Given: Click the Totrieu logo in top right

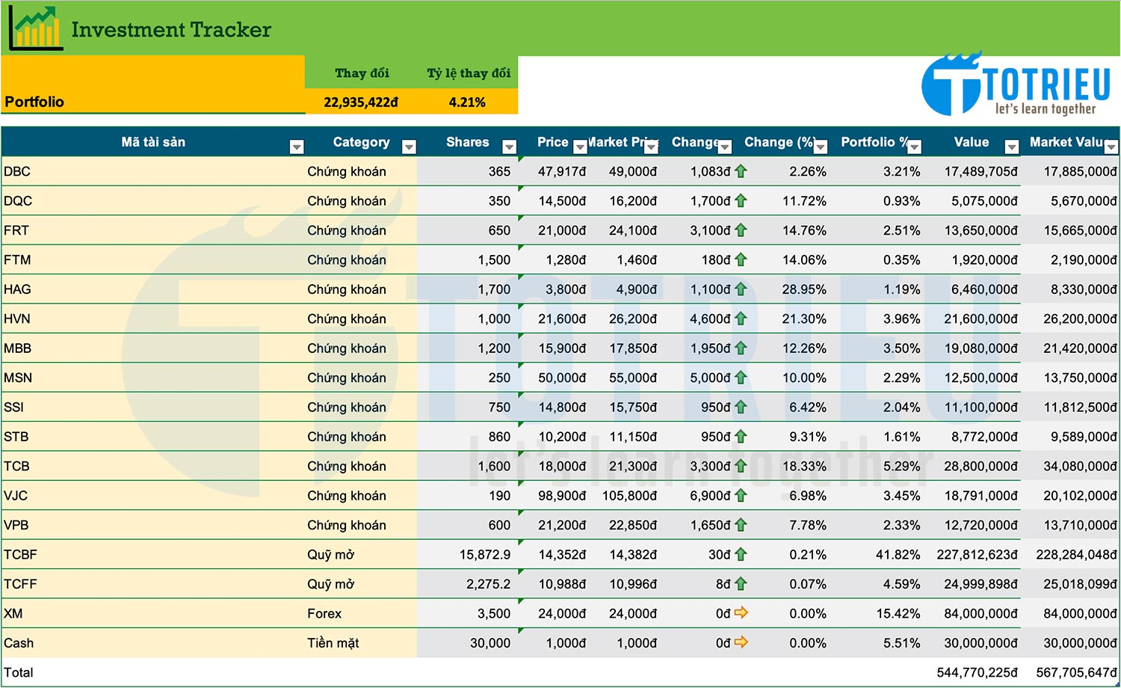Looking at the screenshot, I should click(x=1016, y=85).
